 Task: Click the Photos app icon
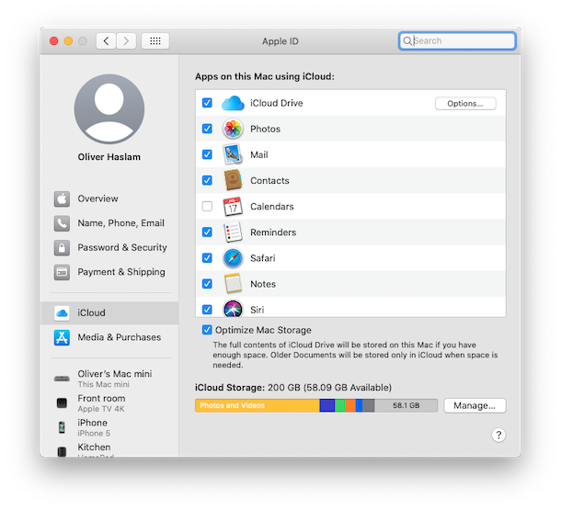tap(233, 130)
